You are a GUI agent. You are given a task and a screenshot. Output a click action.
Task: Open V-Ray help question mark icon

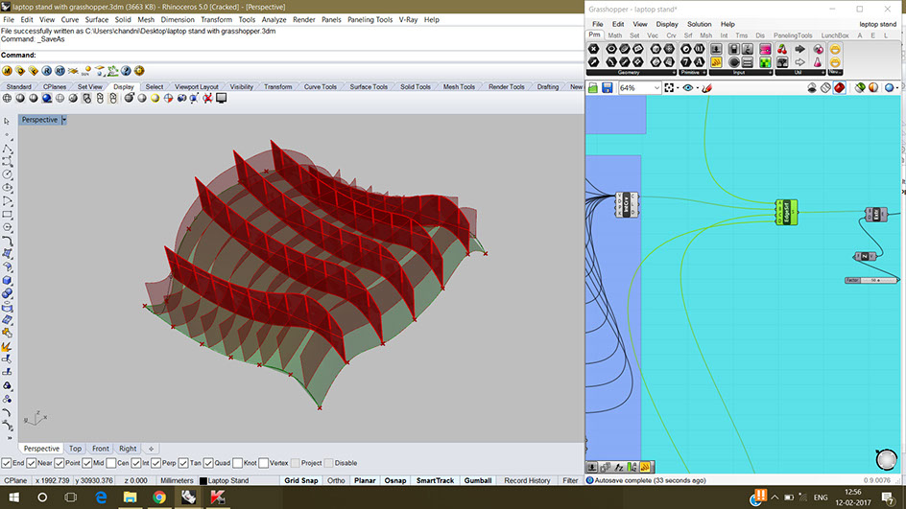(x=126, y=71)
